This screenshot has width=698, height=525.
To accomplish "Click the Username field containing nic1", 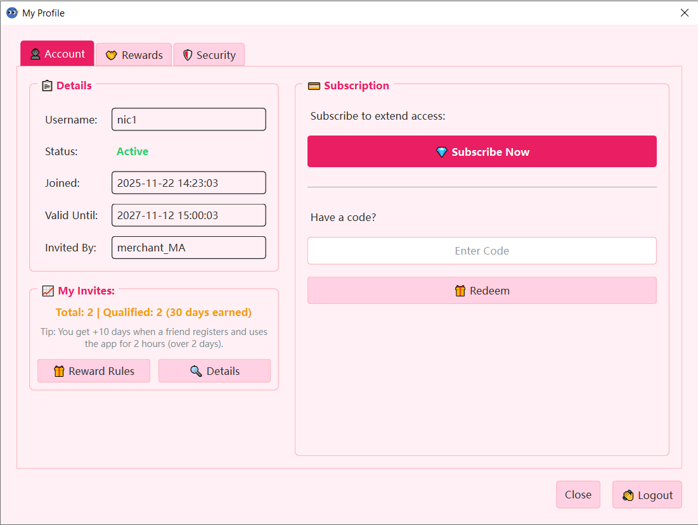I will [x=188, y=119].
